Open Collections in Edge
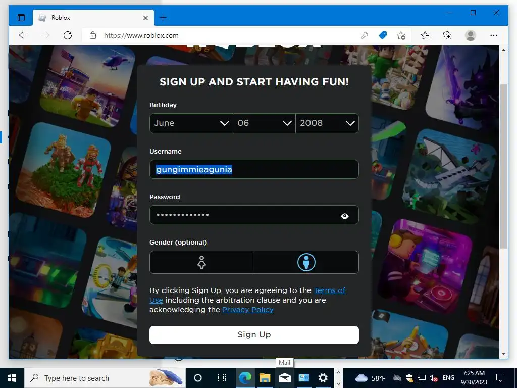 447,35
